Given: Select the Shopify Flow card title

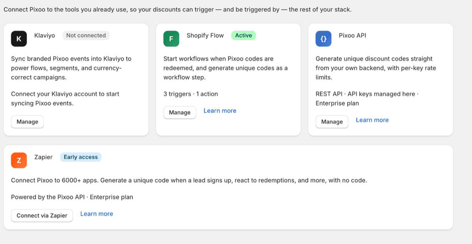Looking at the screenshot, I should click(205, 35).
